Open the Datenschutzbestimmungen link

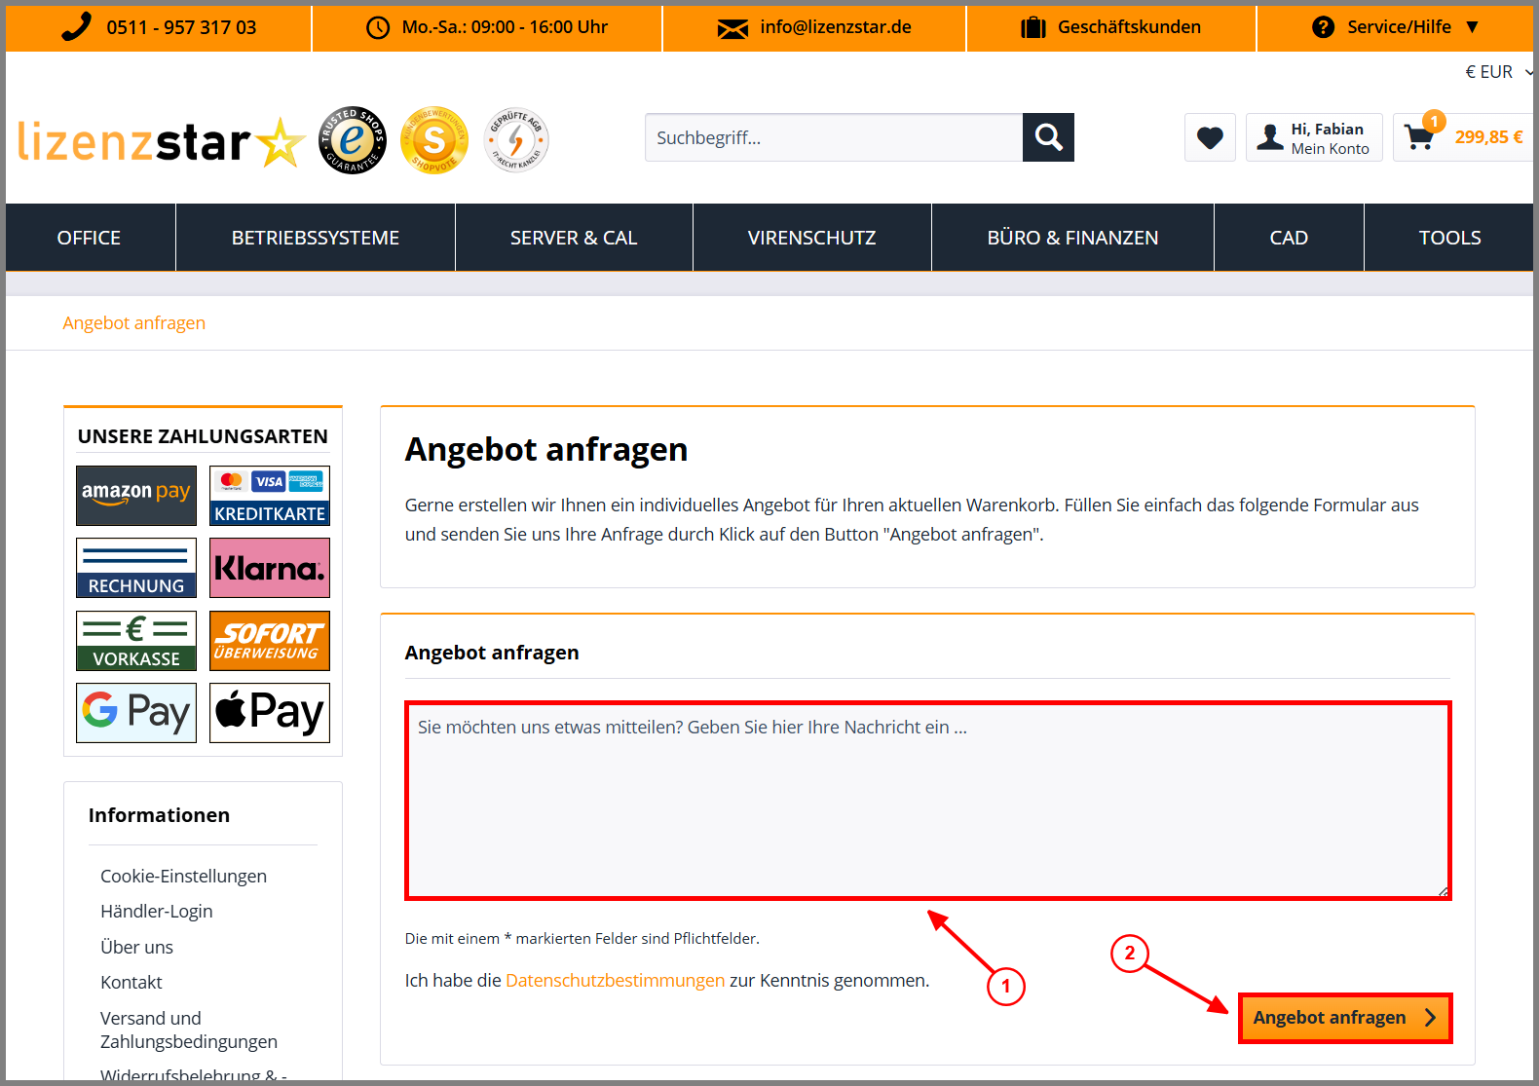pos(616,980)
